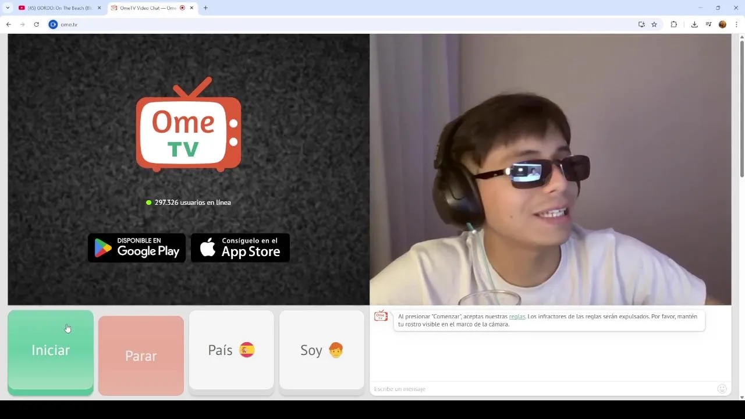Focus the Escribe un mensaje field

coord(544,389)
